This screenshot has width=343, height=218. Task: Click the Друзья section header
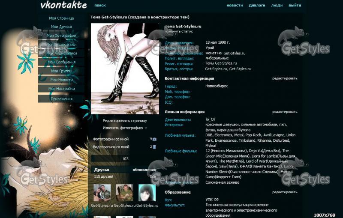click(102, 170)
